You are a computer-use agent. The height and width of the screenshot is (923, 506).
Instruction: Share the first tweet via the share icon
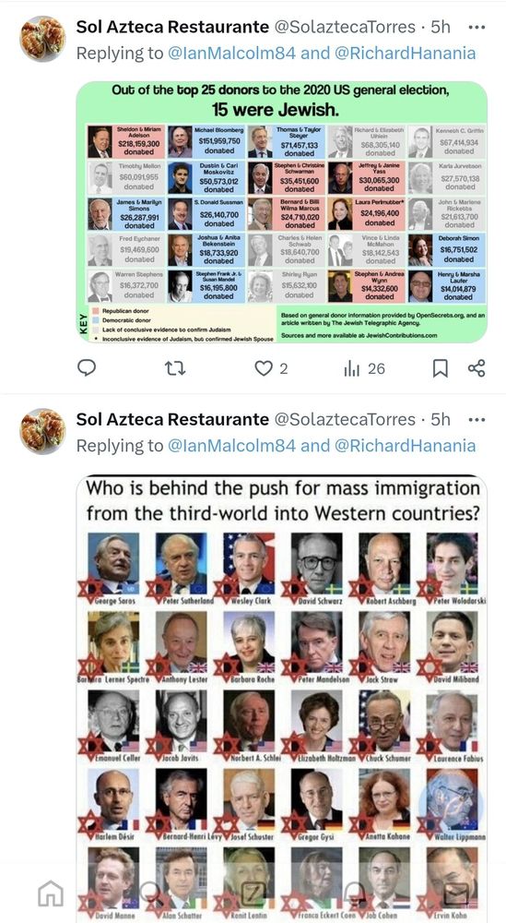(x=477, y=368)
